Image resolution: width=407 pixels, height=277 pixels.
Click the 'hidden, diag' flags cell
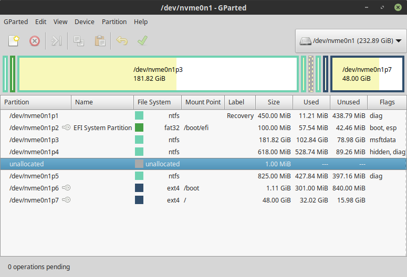point(388,152)
